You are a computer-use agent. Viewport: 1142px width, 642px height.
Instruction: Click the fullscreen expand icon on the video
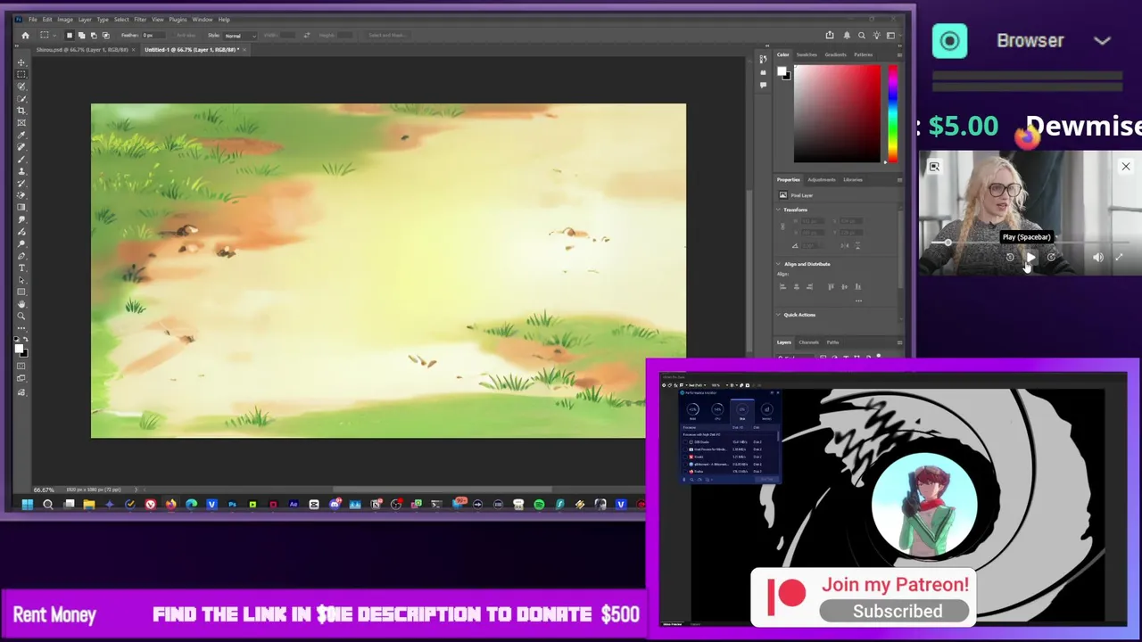click(x=1119, y=257)
